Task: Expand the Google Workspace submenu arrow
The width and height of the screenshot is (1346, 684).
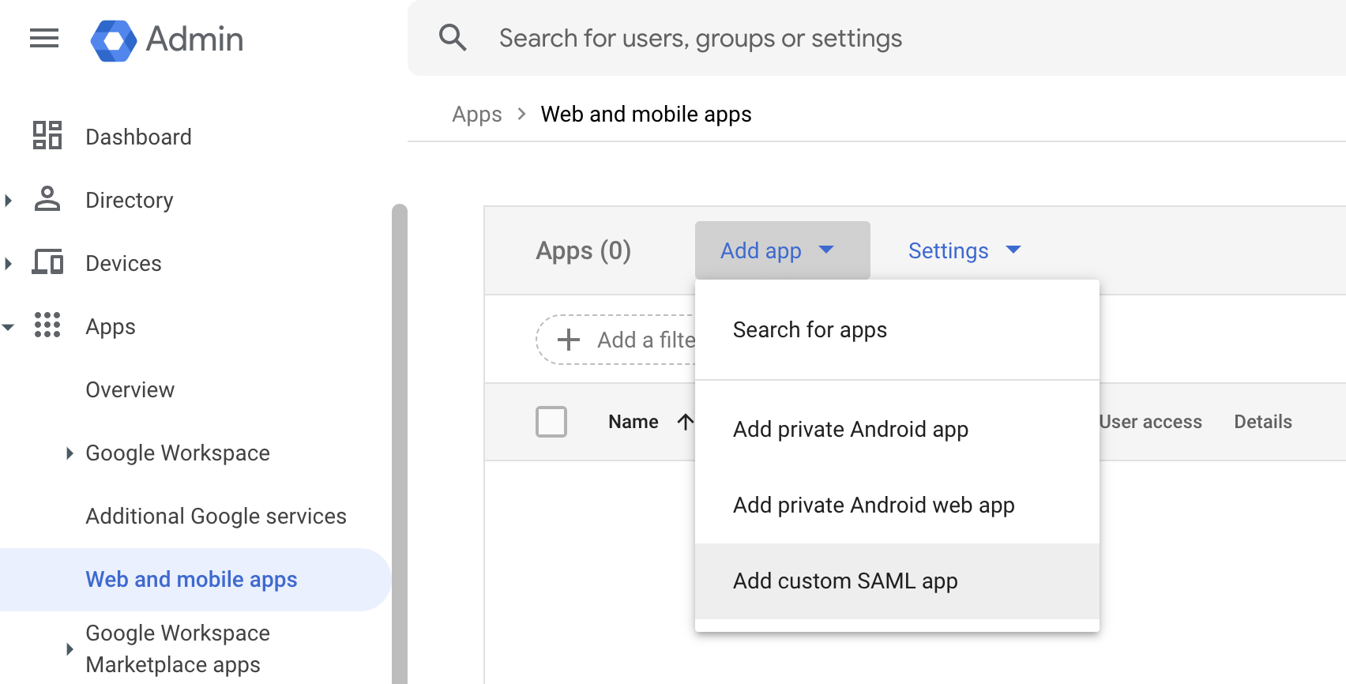Action: 70,453
